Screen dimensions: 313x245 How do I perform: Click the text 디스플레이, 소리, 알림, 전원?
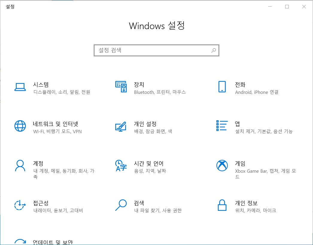(62, 92)
